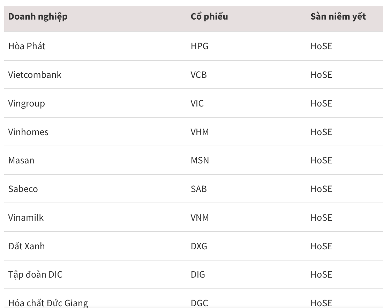Click the Cổ phiếu column header
This screenshot has width=383, height=308.
209,16
